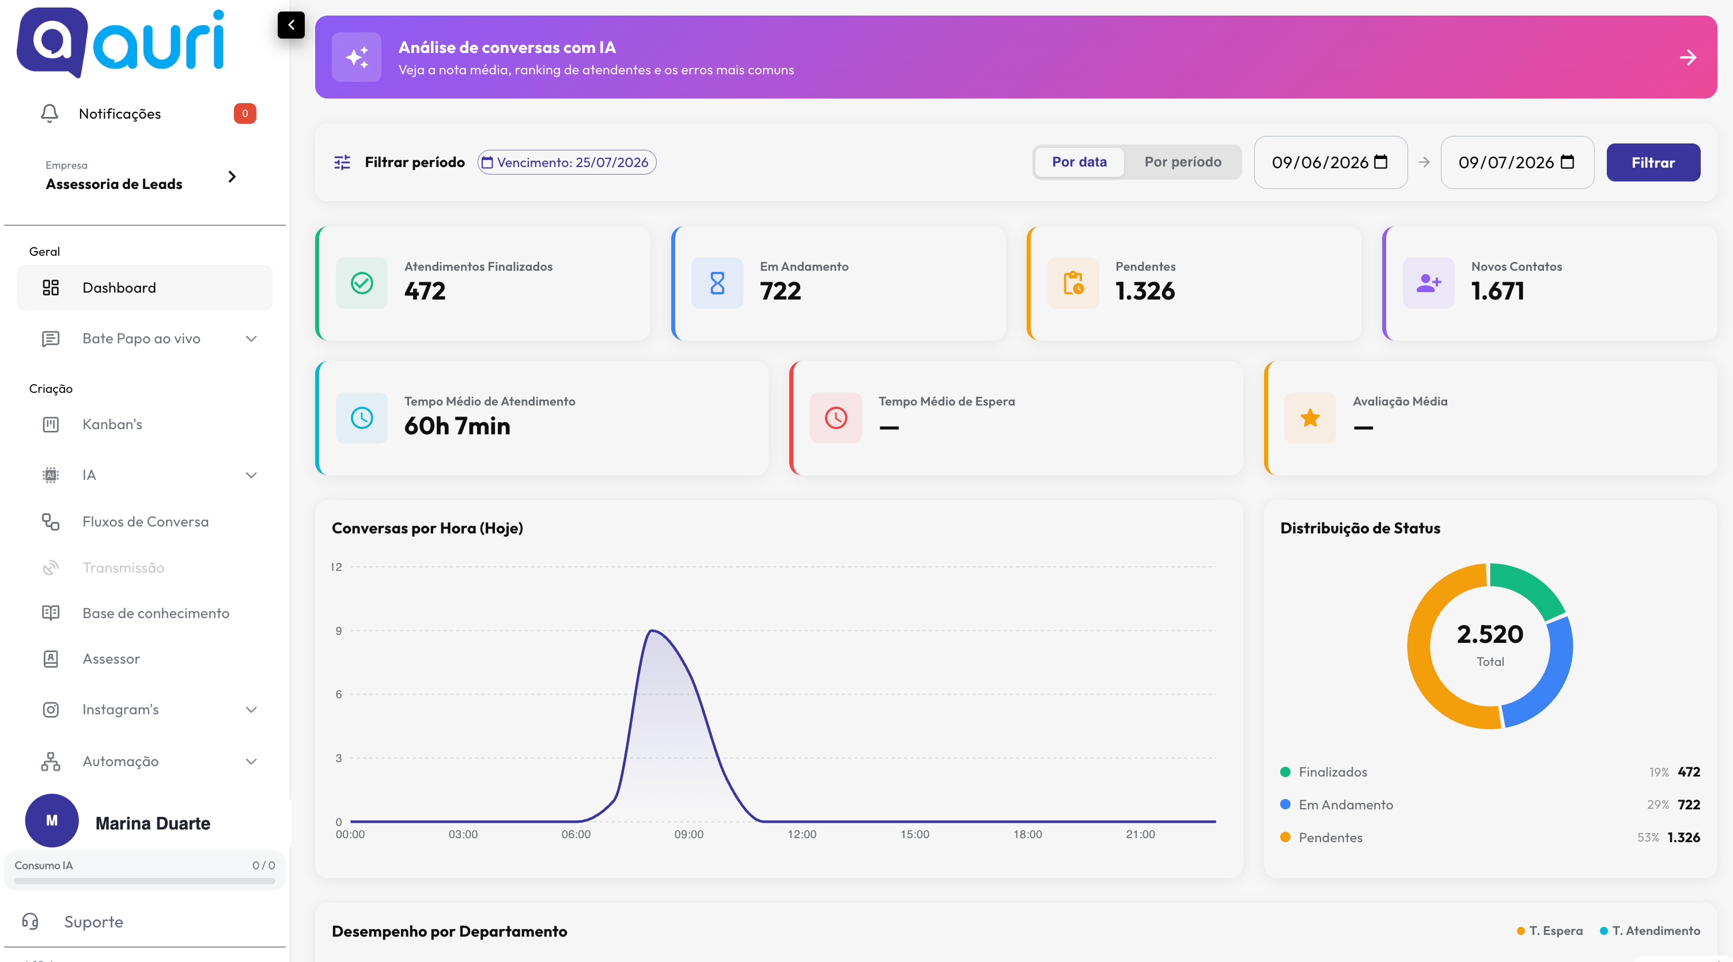Open Análise de conversas com IA banner title
The image size is (1733, 962).
coord(506,47)
